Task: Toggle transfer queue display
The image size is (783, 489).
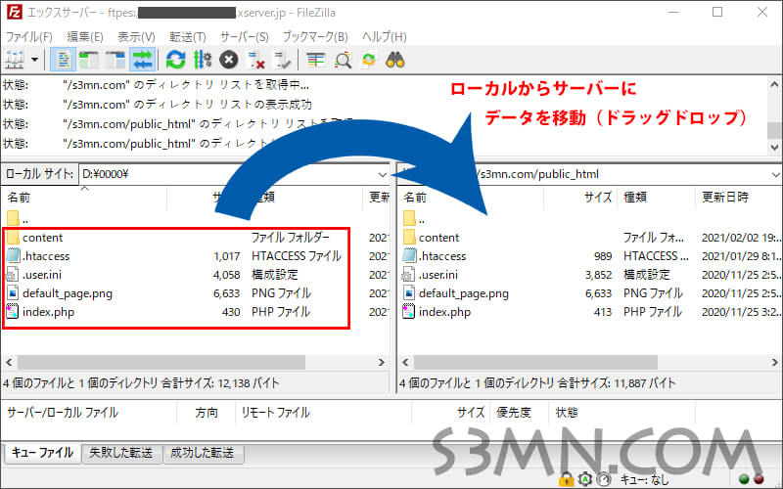Action: (x=142, y=60)
